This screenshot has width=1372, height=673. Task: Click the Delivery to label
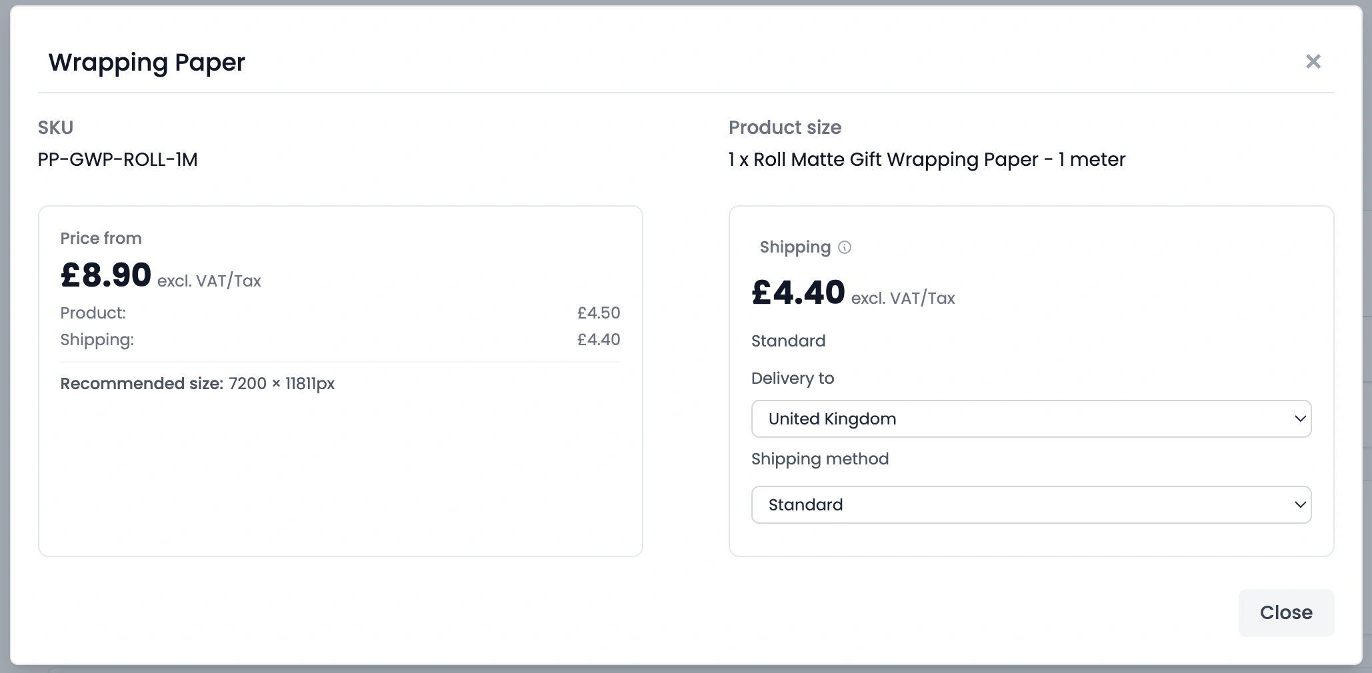click(x=793, y=378)
